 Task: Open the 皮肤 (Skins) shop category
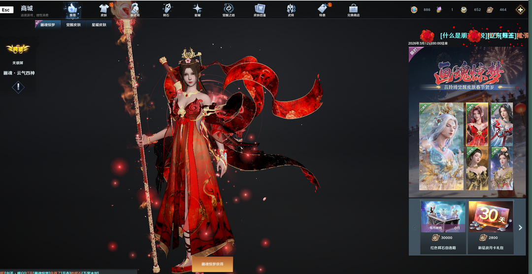pyautogui.click(x=103, y=9)
